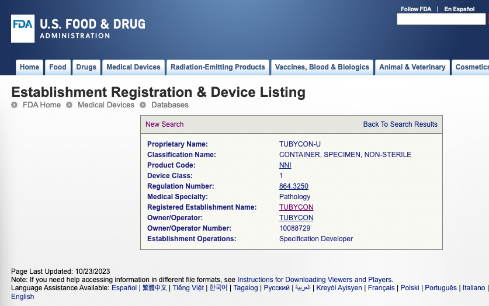This screenshot has width=489, height=306.
Task: Go to Medical Devices breadcrumb
Action: tap(106, 105)
